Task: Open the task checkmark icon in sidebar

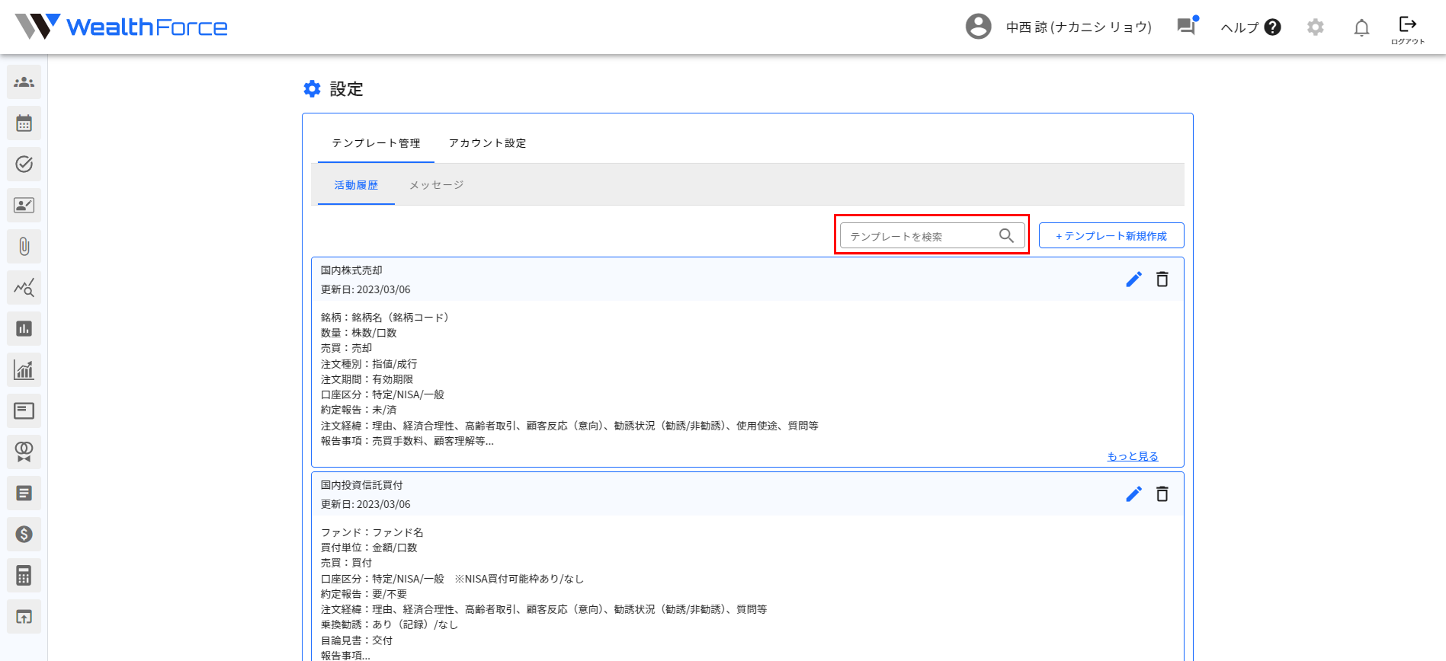Action: [x=24, y=164]
